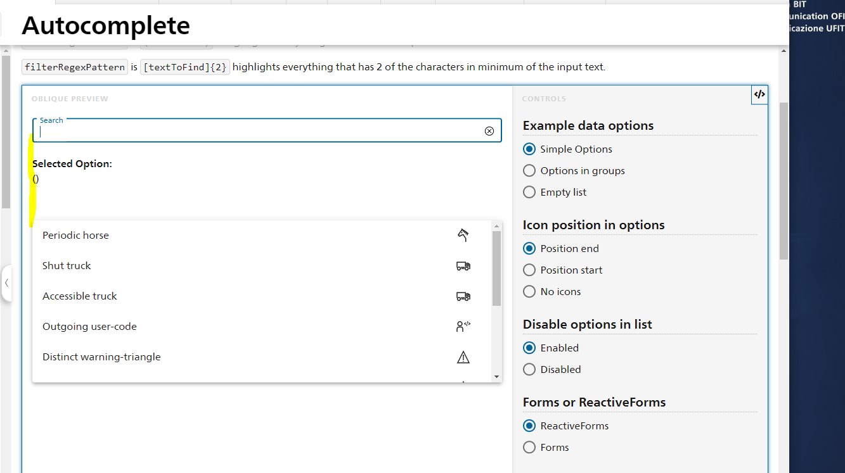Click the truck icon beside Accessible truck

463,296
